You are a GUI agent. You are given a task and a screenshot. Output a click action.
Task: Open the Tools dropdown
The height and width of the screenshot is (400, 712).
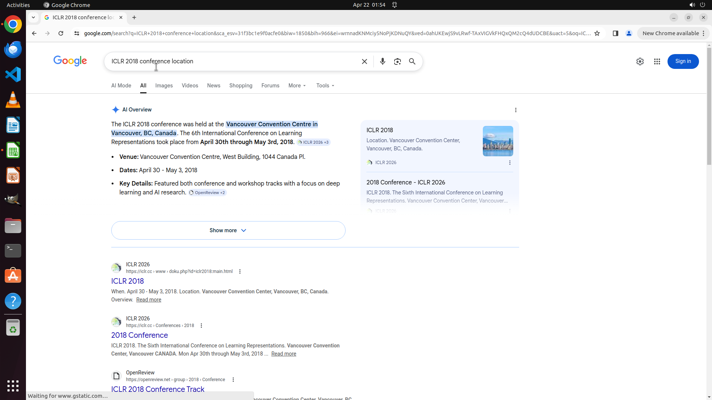[325, 86]
